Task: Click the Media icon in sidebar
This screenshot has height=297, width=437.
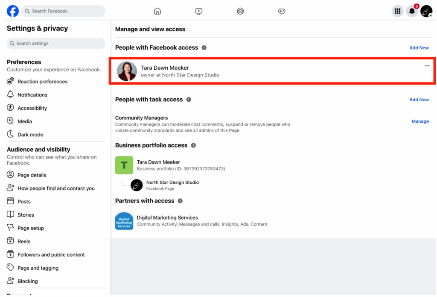Action: click(10, 121)
